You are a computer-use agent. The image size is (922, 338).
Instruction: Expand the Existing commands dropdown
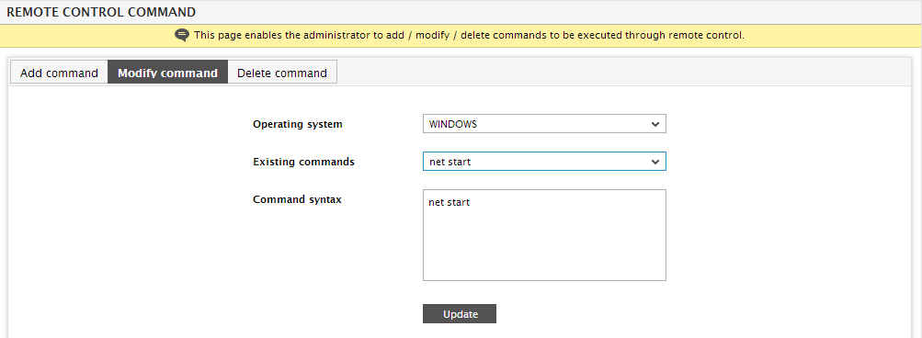(544, 162)
